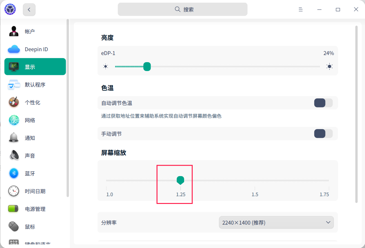
Task: Click the 色温 section heading
Action: point(107,88)
